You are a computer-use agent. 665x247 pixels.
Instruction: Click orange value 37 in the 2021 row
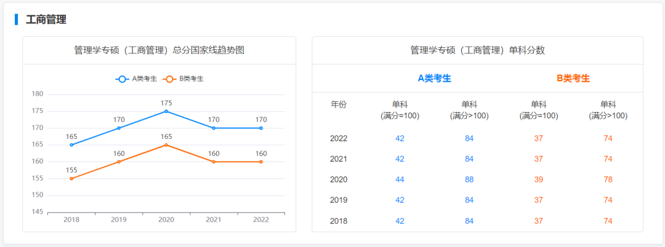click(539, 159)
